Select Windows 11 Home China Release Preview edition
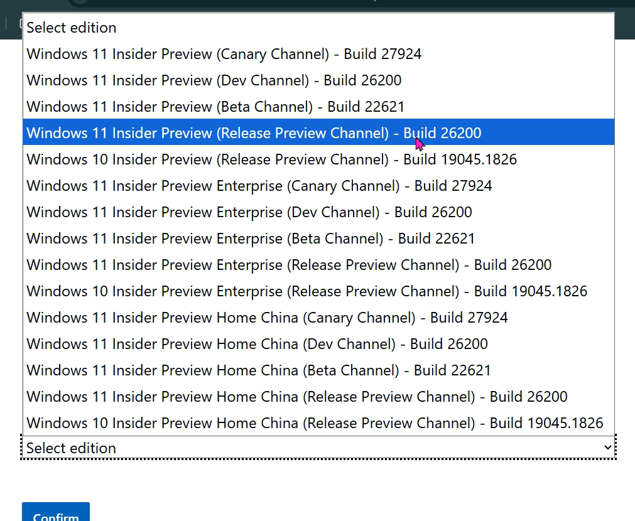635x521 pixels. click(x=296, y=397)
